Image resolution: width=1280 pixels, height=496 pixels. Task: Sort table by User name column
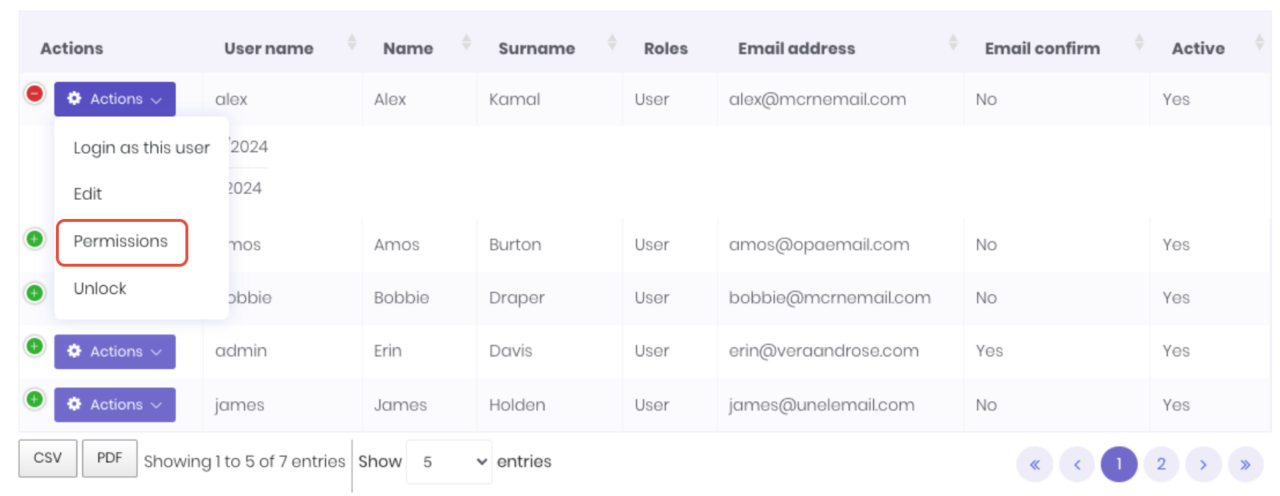click(269, 48)
